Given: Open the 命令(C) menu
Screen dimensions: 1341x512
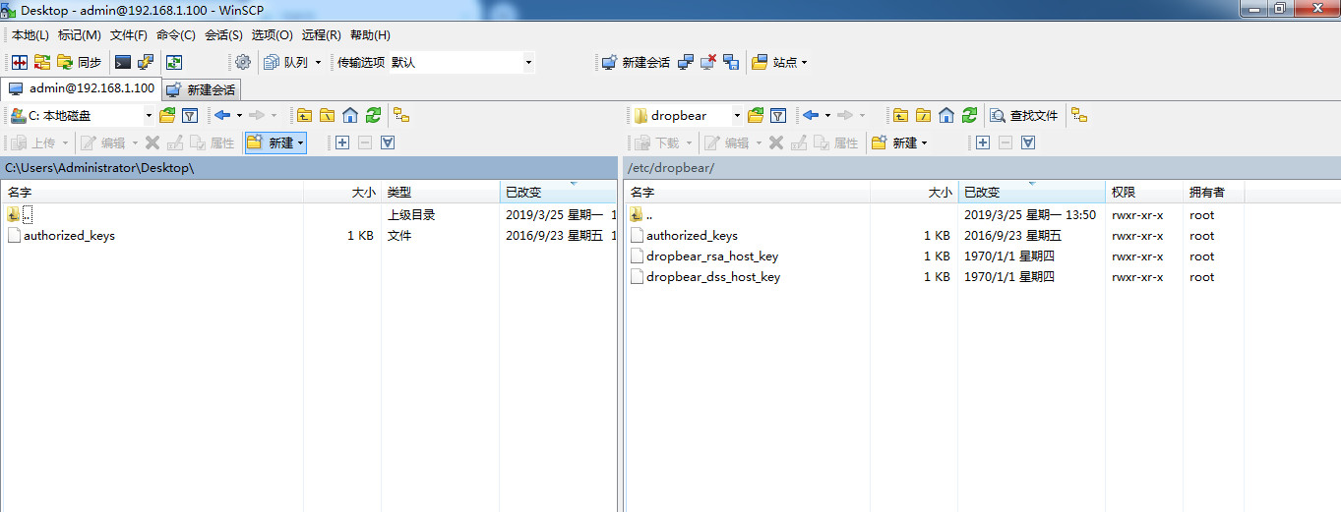Looking at the screenshot, I should 175,34.
